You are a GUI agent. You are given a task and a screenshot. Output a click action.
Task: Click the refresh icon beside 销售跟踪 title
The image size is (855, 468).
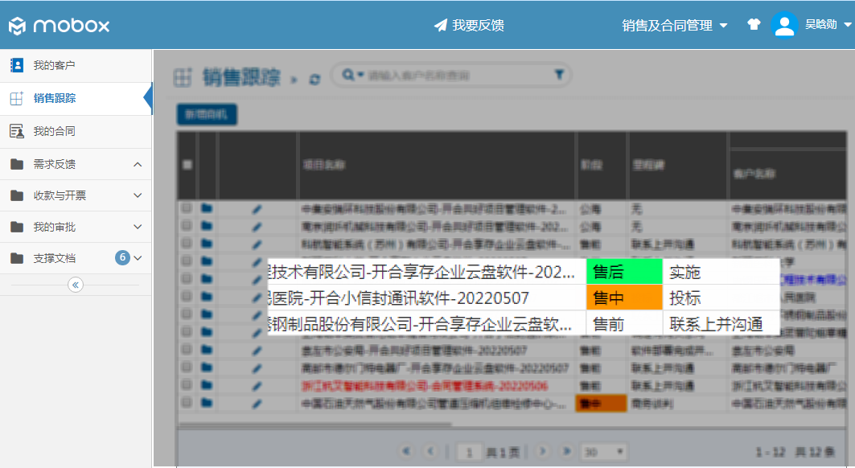click(314, 79)
